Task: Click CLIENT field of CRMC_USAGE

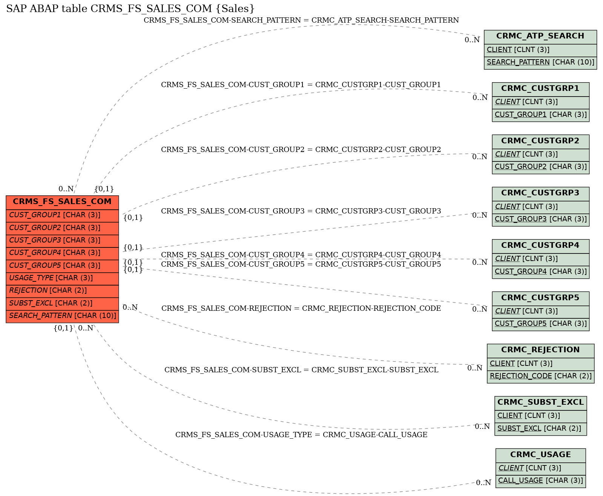Action: [540, 468]
